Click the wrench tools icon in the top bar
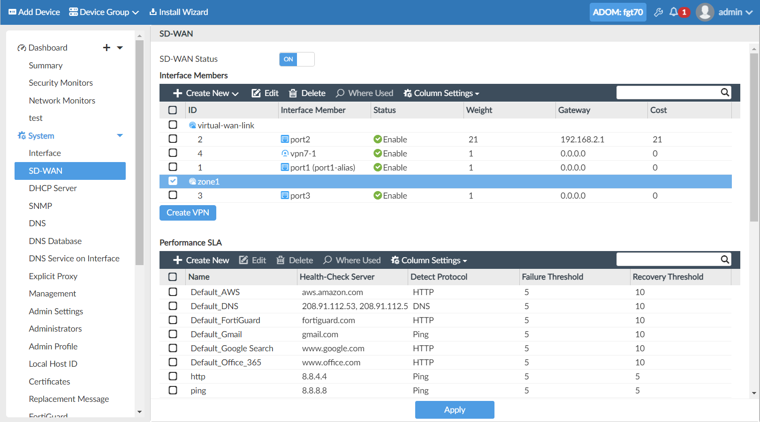The image size is (760, 422). tap(658, 12)
